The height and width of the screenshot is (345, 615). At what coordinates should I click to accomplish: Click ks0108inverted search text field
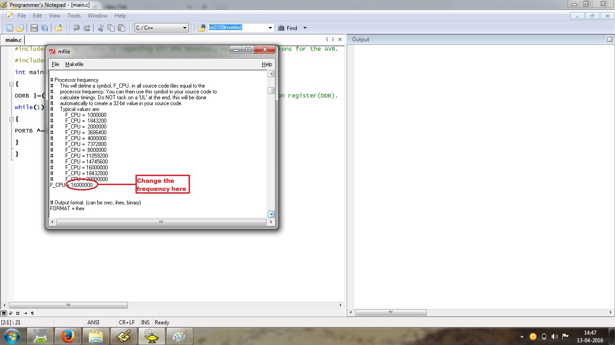point(237,28)
